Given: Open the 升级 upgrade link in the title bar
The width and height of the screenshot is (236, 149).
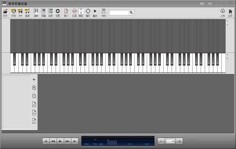Looking at the screenshot, I should click(x=210, y=4).
